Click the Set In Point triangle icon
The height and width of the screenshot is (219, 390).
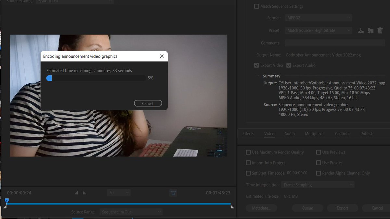click(76, 193)
